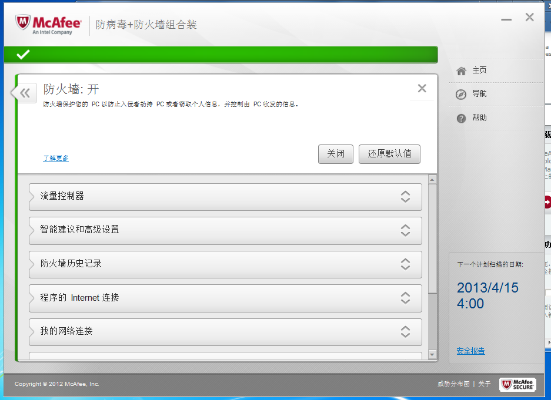The height and width of the screenshot is (400, 551).
Task: Turn off firewall with 关闭 button
Action: [336, 154]
